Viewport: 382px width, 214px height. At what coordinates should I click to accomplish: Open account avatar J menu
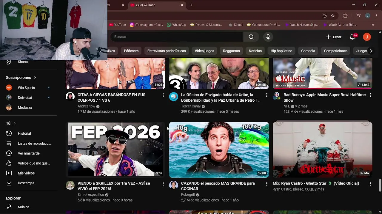click(x=367, y=37)
